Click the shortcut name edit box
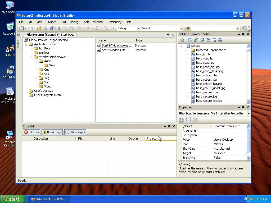 tap(115, 50)
